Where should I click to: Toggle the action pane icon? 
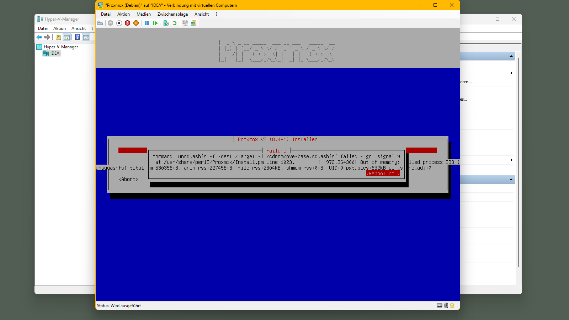[x=86, y=37]
